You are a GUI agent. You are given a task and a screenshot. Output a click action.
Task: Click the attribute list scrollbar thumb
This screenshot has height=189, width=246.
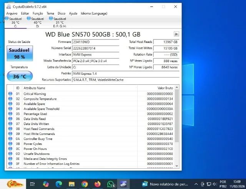click(177, 116)
